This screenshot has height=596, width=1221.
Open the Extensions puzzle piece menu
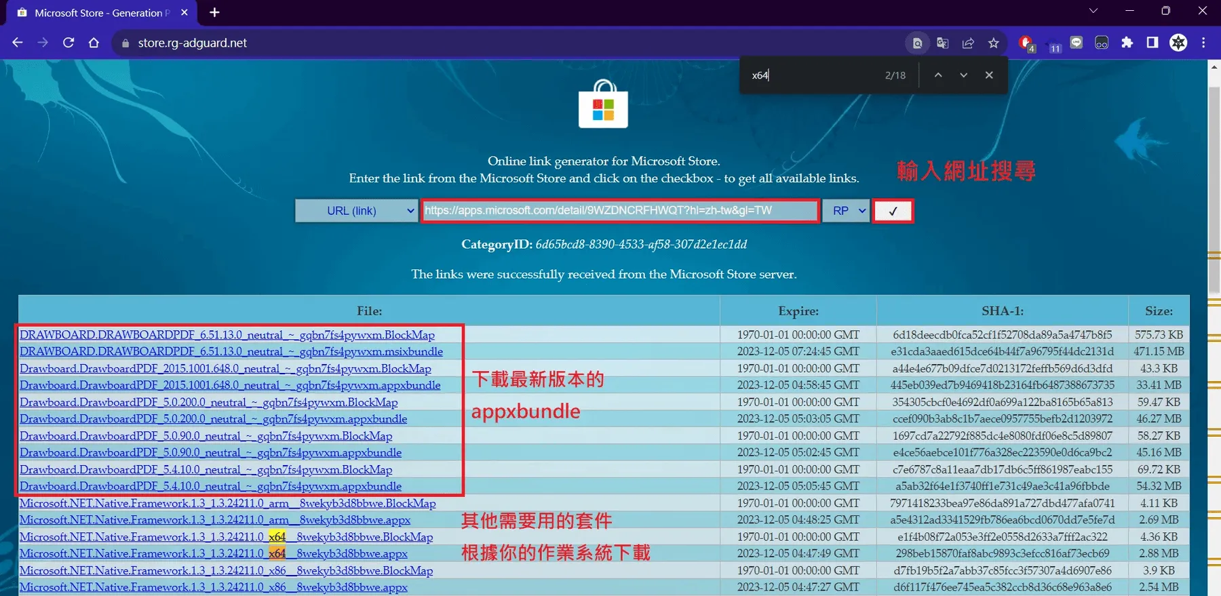coord(1127,43)
